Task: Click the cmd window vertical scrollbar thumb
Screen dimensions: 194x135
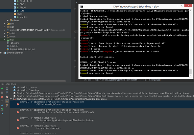Action: (190, 72)
